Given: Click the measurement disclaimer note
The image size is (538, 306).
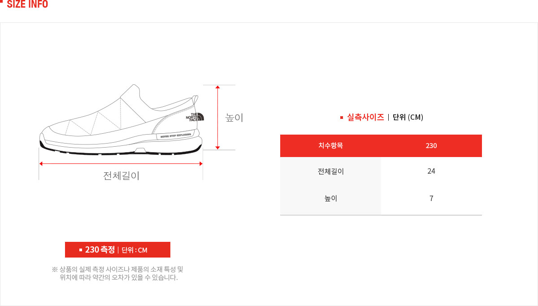Looking at the screenshot, I should point(117,273).
